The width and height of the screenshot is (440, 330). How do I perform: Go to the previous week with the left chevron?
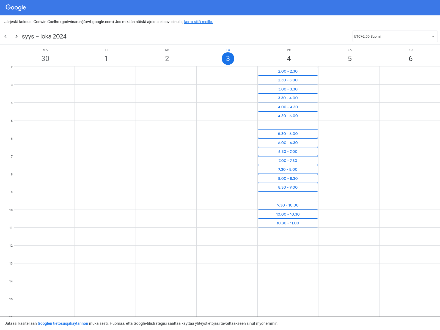5,36
